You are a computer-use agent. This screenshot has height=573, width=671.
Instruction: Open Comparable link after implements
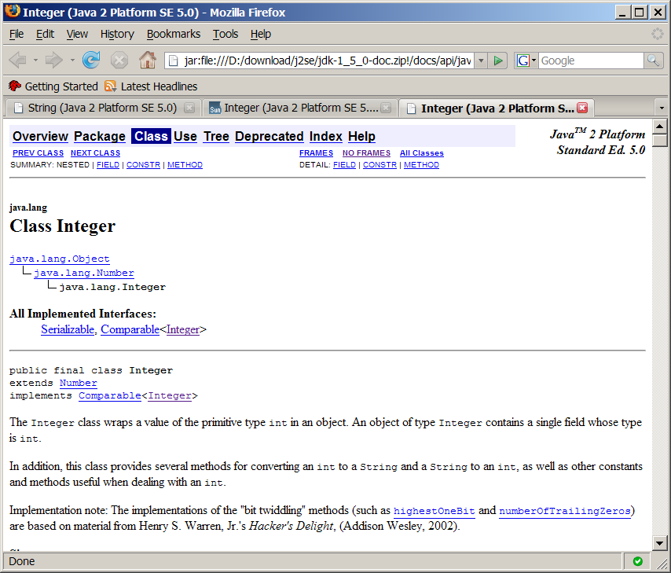pos(110,395)
